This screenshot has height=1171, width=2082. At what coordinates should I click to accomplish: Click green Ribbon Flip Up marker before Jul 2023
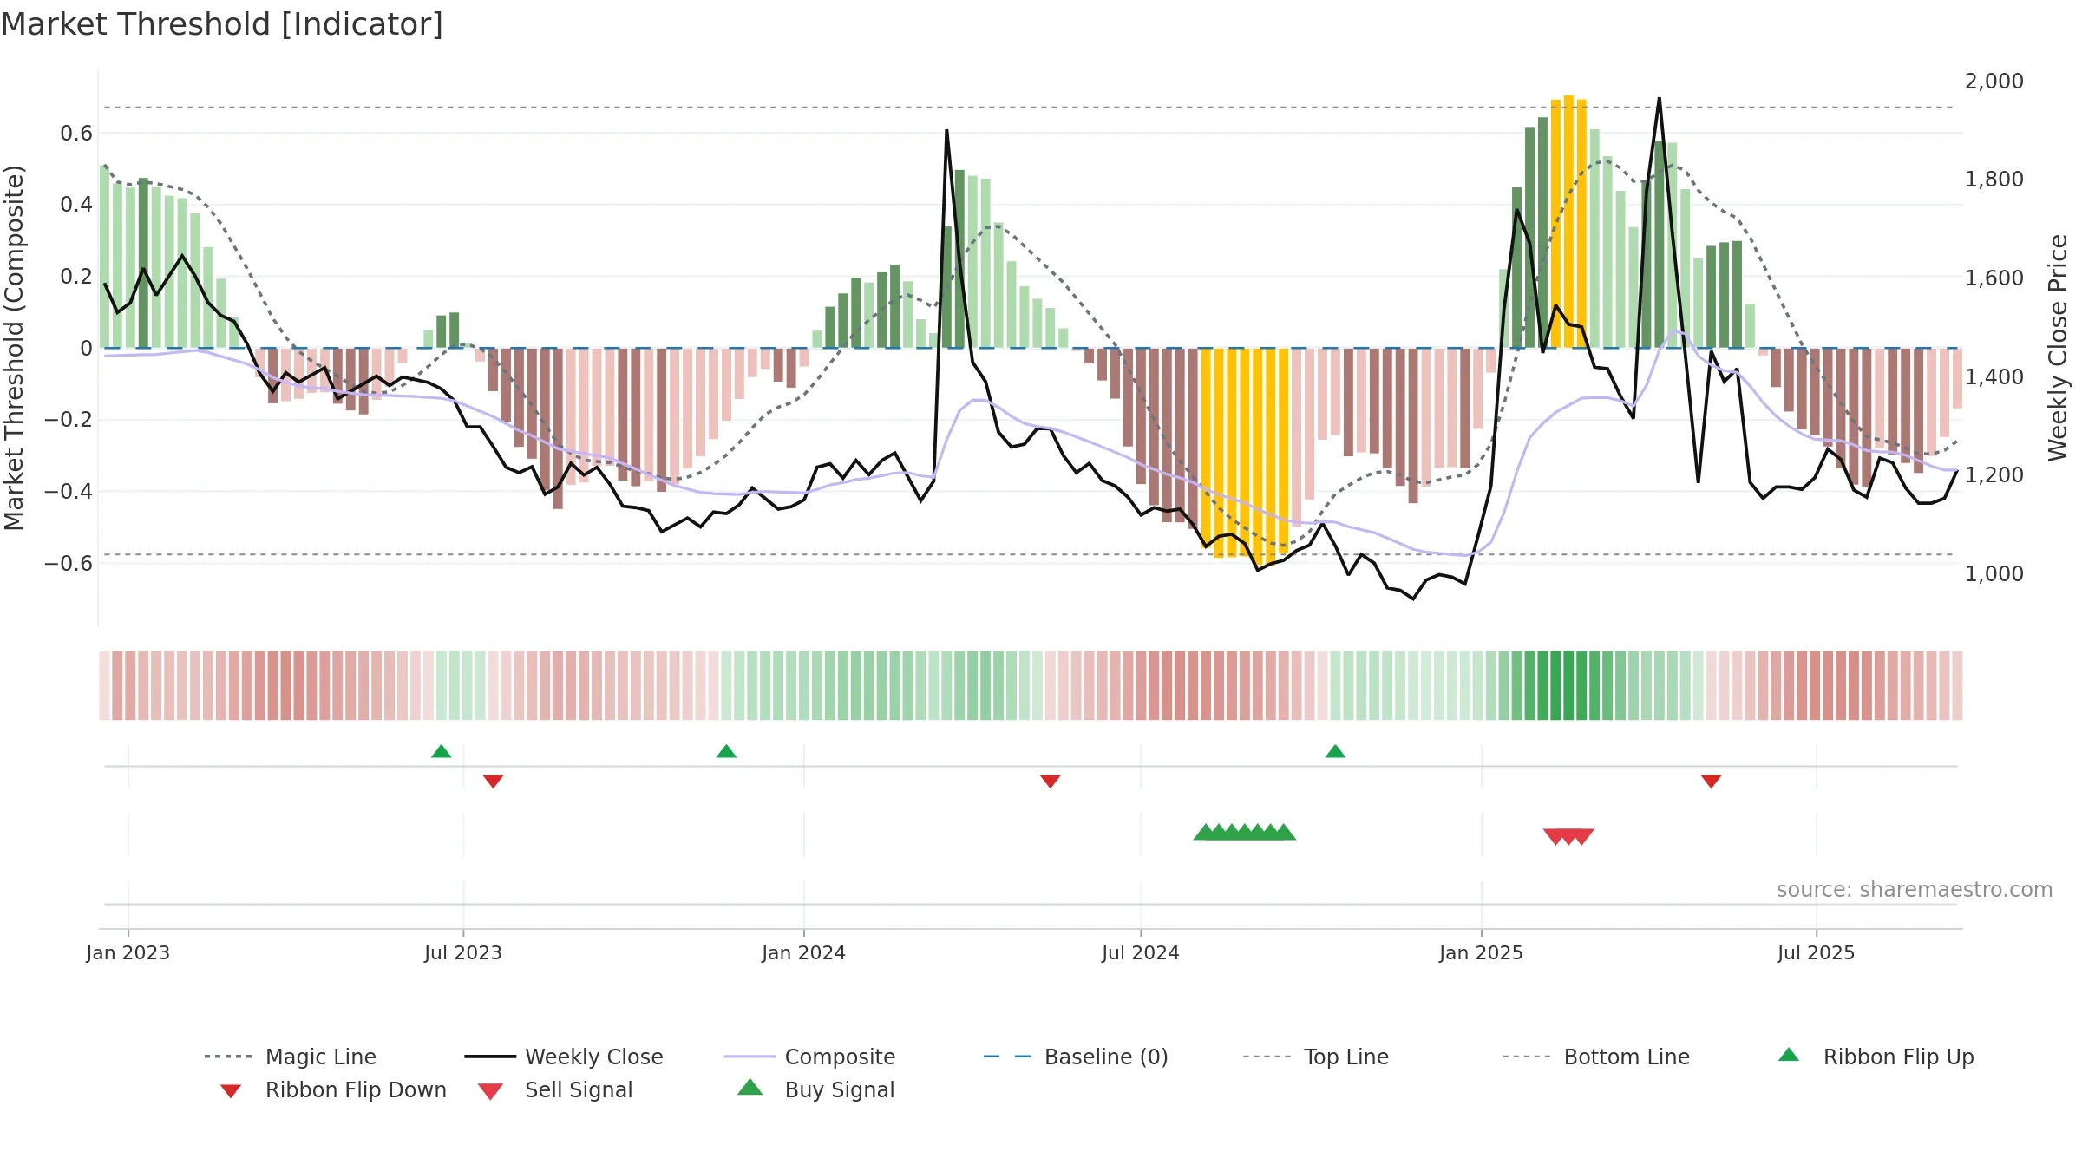pyautogui.click(x=441, y=751)
